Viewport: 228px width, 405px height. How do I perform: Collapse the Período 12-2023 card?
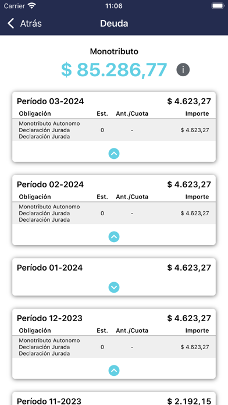[114, 371]
